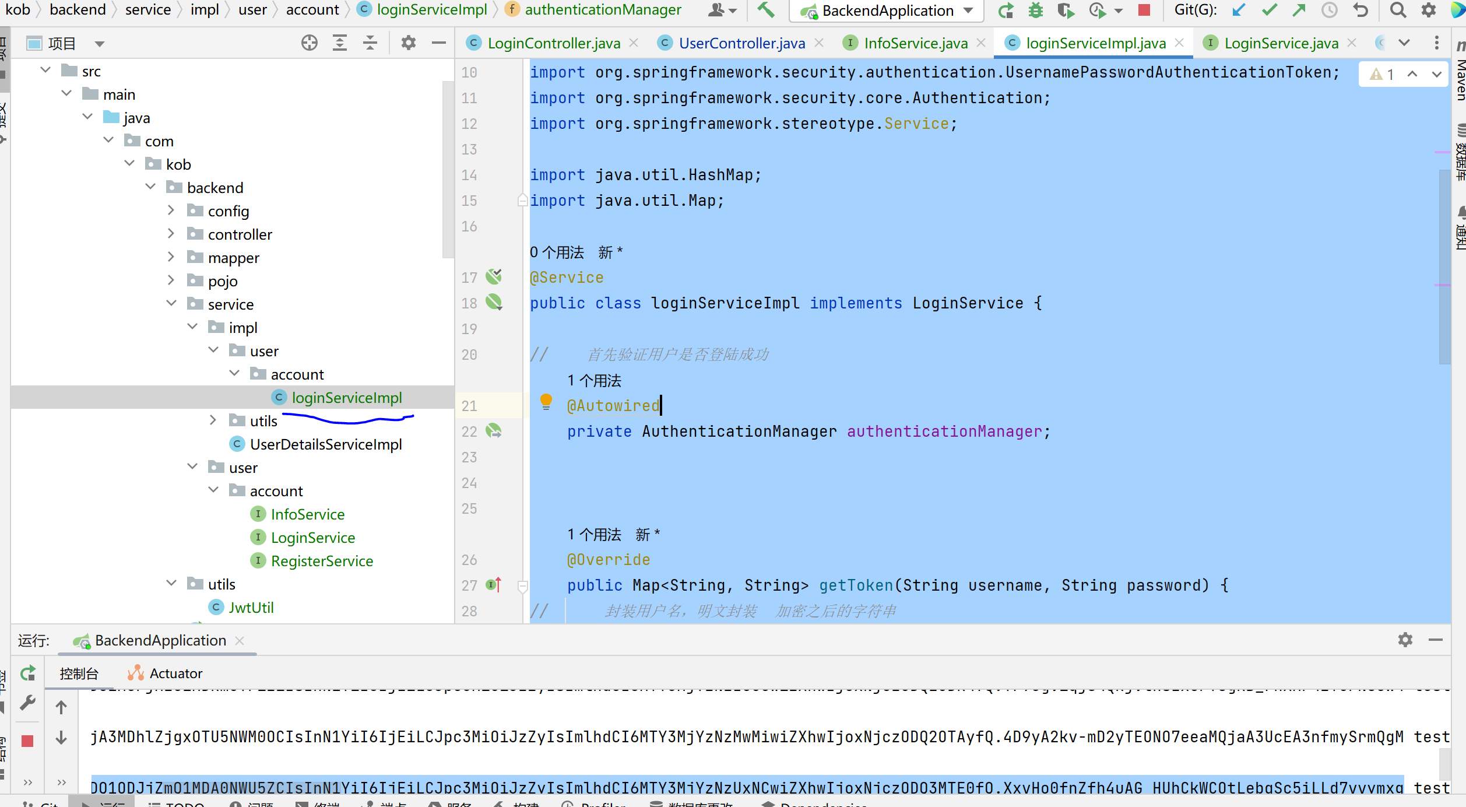Click locate-file crosshair in project panel

310,43
